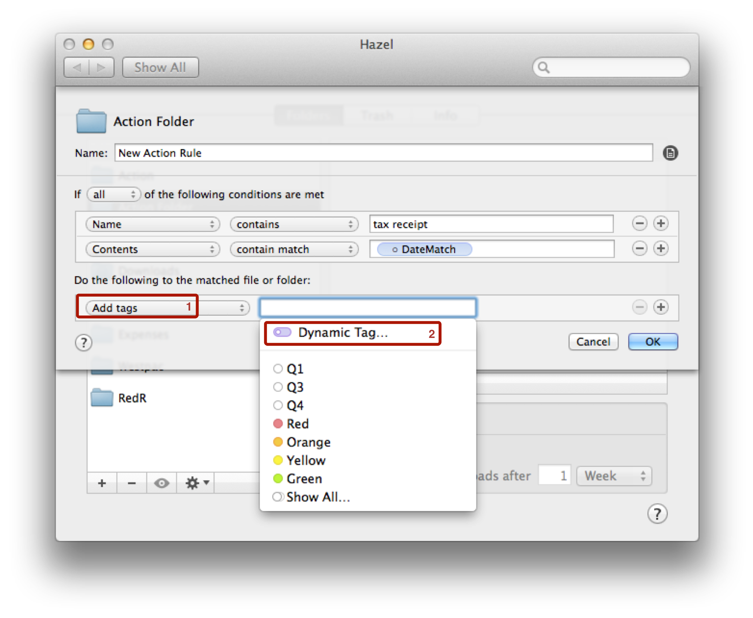Open the contains operator dropdown
The height and width of the screenshot is (618, 753).
(294, 224)
